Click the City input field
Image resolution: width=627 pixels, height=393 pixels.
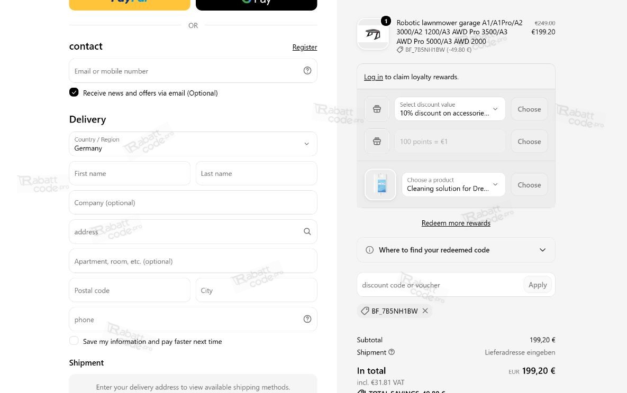point(256,291)
